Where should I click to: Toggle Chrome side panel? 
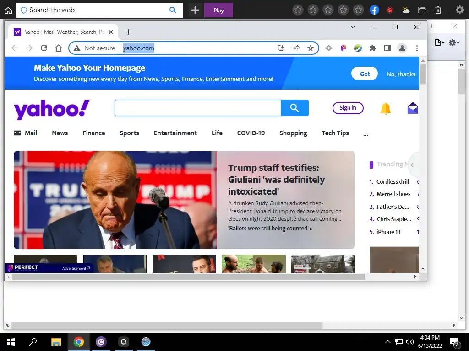coord(387,48)
